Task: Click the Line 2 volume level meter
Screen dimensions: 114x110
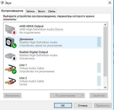Action: pos(99,81)
